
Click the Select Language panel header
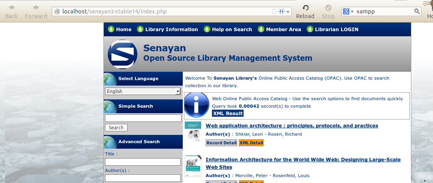pos(143,78)
